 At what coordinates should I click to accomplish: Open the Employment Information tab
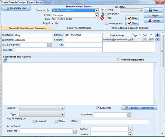(79, 28)
